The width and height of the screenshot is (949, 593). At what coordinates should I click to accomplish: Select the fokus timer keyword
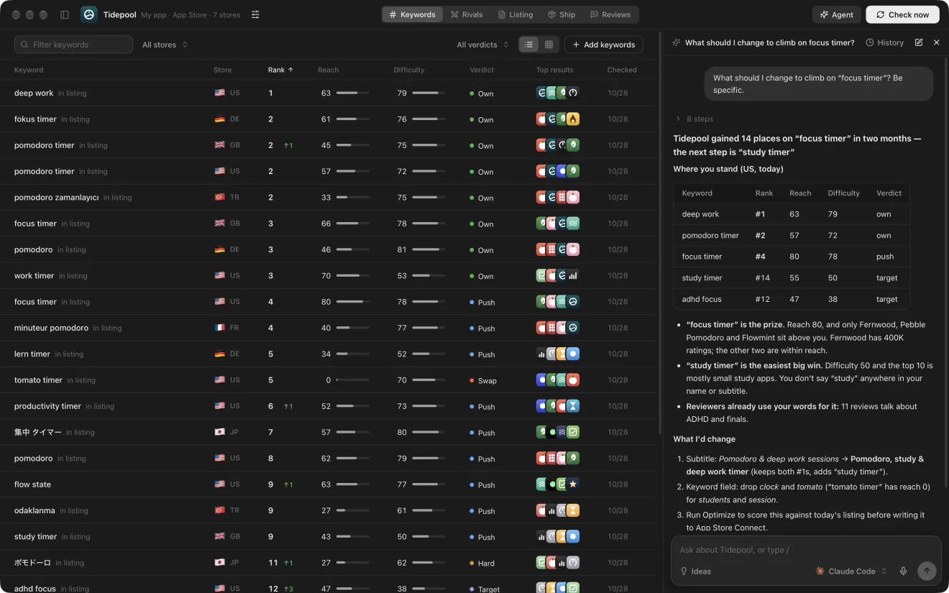35,119
